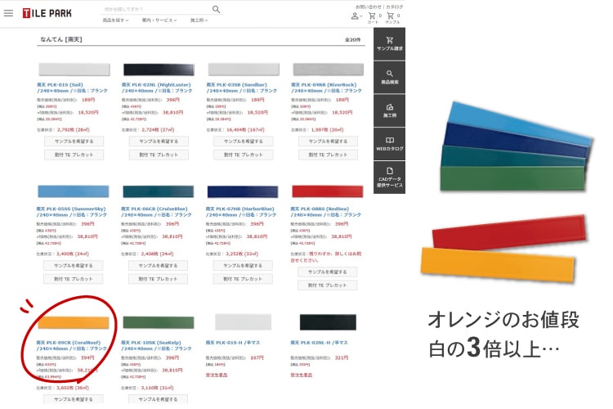Request sample for PLK-04RR (RiverRock)
The image size is (613, 409).
click(x=328, y=142)
